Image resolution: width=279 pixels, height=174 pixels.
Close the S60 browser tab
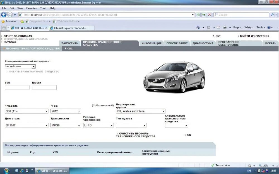tap(46, 28)
